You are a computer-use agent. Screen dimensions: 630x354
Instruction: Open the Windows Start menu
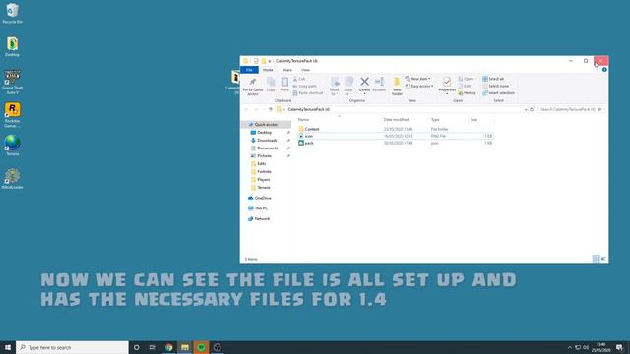(8, 347)
